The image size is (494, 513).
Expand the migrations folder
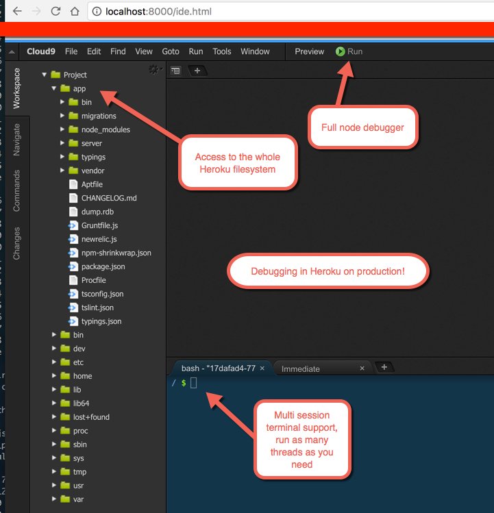(62, 116)
